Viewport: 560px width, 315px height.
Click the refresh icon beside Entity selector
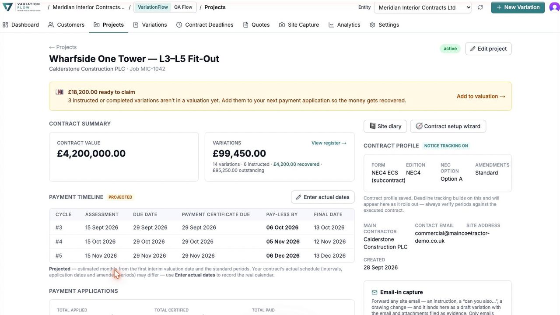click(x=480, y=7)
